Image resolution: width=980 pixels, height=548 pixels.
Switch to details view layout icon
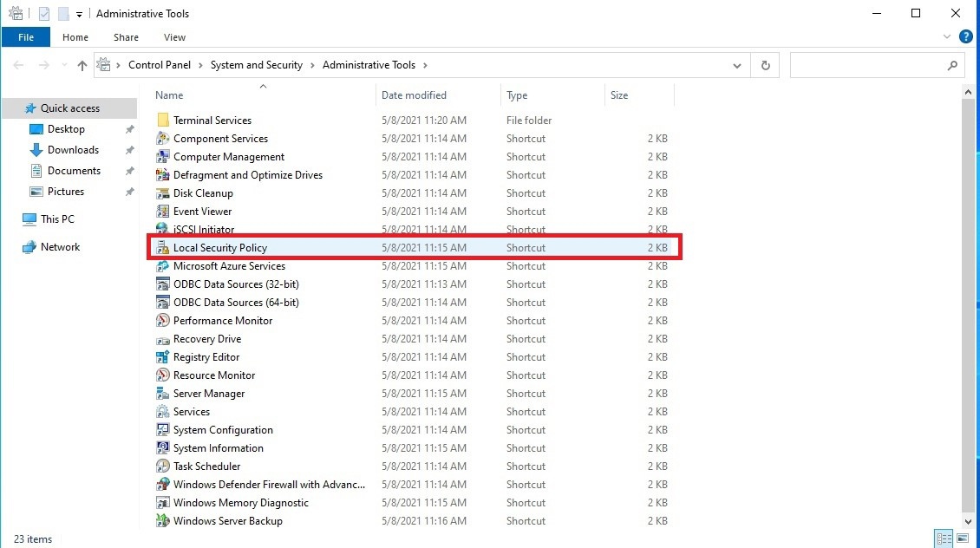[x=944, y=538]
